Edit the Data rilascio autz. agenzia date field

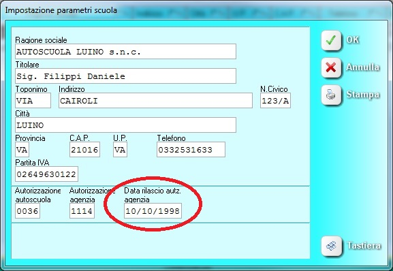(153, 211)
